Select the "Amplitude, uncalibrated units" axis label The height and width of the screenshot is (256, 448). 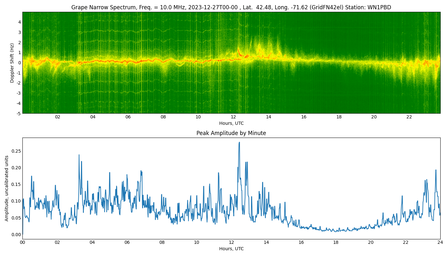(x=7, y=188)
